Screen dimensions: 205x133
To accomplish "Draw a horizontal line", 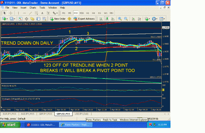I will pyautogui.click(x=25, y=13).
